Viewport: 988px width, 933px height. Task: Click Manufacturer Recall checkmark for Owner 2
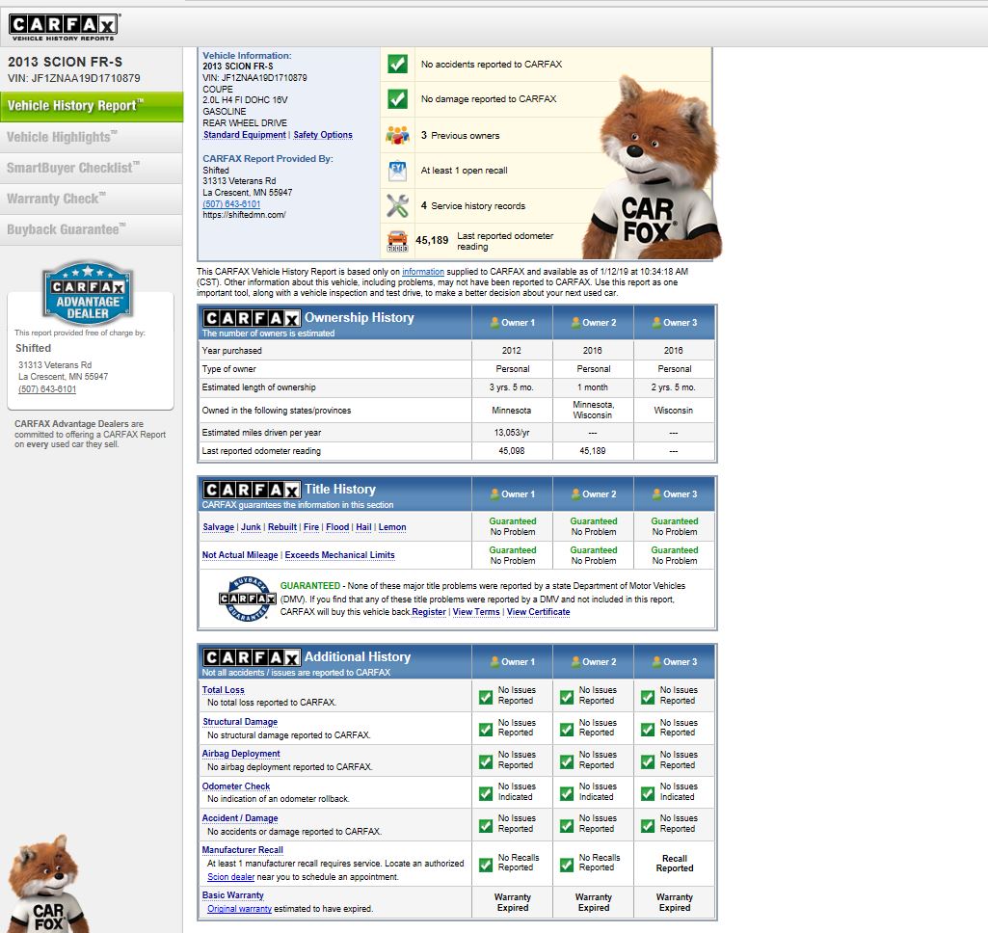[x=567, y=865]
